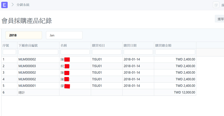Click the 選單 menu button
Viewport: 224px width, 116px height.
click(220, 19)
